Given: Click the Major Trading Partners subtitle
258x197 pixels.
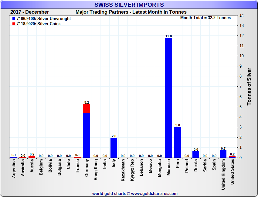Looking at the screenshot, I should coord(131,12).
